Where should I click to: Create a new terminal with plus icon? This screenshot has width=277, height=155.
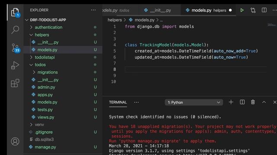231,102
